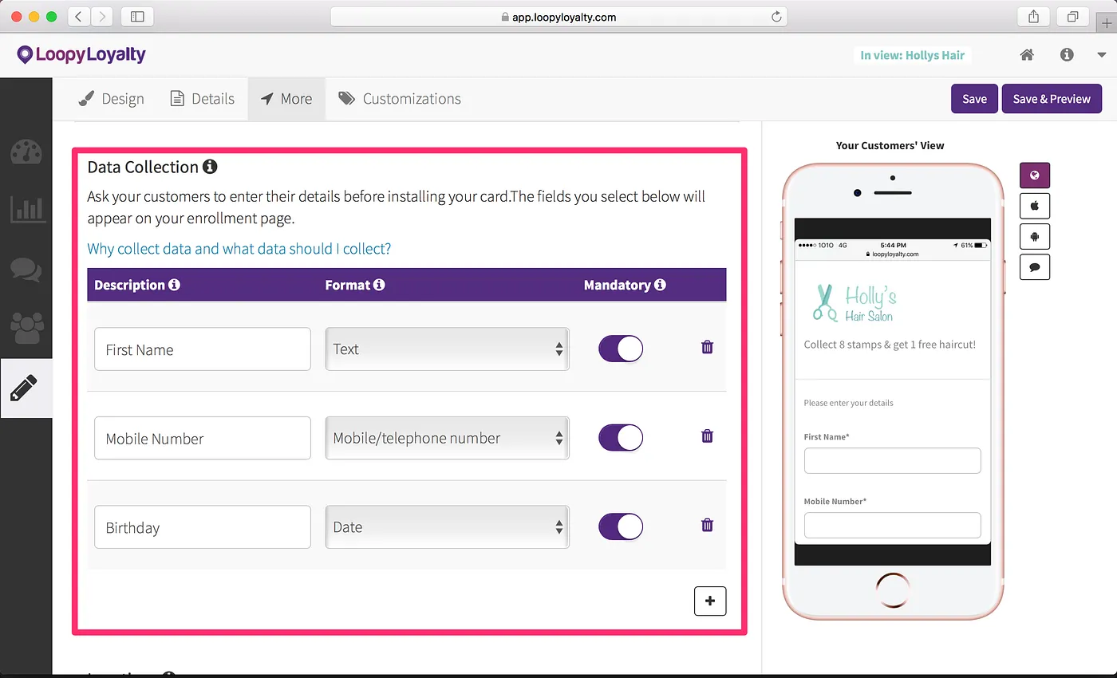Click the First Name description field
This screenshot has width=1117, height=678.
tap(203, 349)
